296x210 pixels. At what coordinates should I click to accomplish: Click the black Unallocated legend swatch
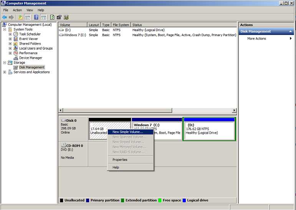[61, 200]
